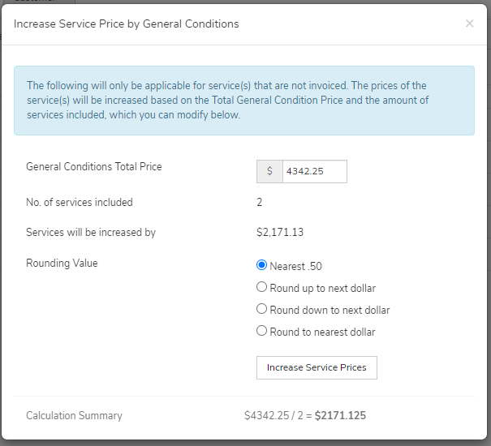Image resolution: width=491 pixels, height=446 pixels.
Task: Click the dollar sign prefix box
Action: coord(269,172)
